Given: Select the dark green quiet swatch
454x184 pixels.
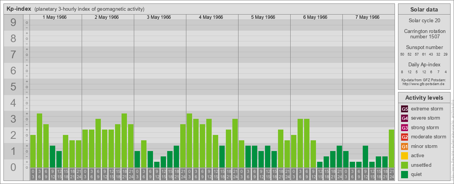Looking at the screenshot, I should click(405, 174).
